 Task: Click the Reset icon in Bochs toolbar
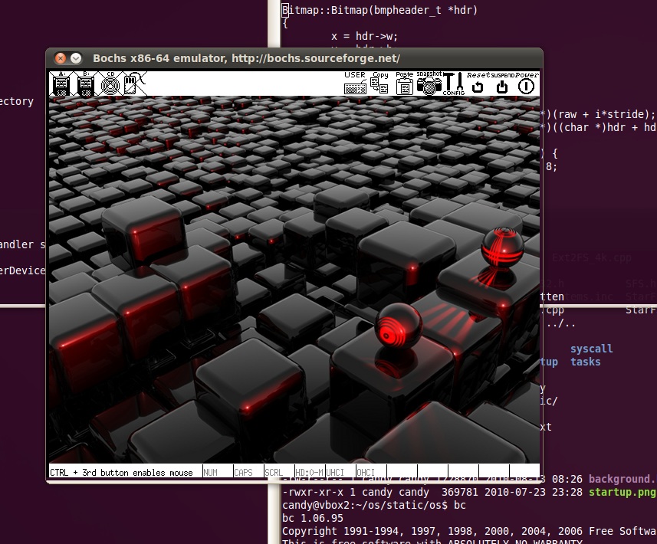click(478, 83)
